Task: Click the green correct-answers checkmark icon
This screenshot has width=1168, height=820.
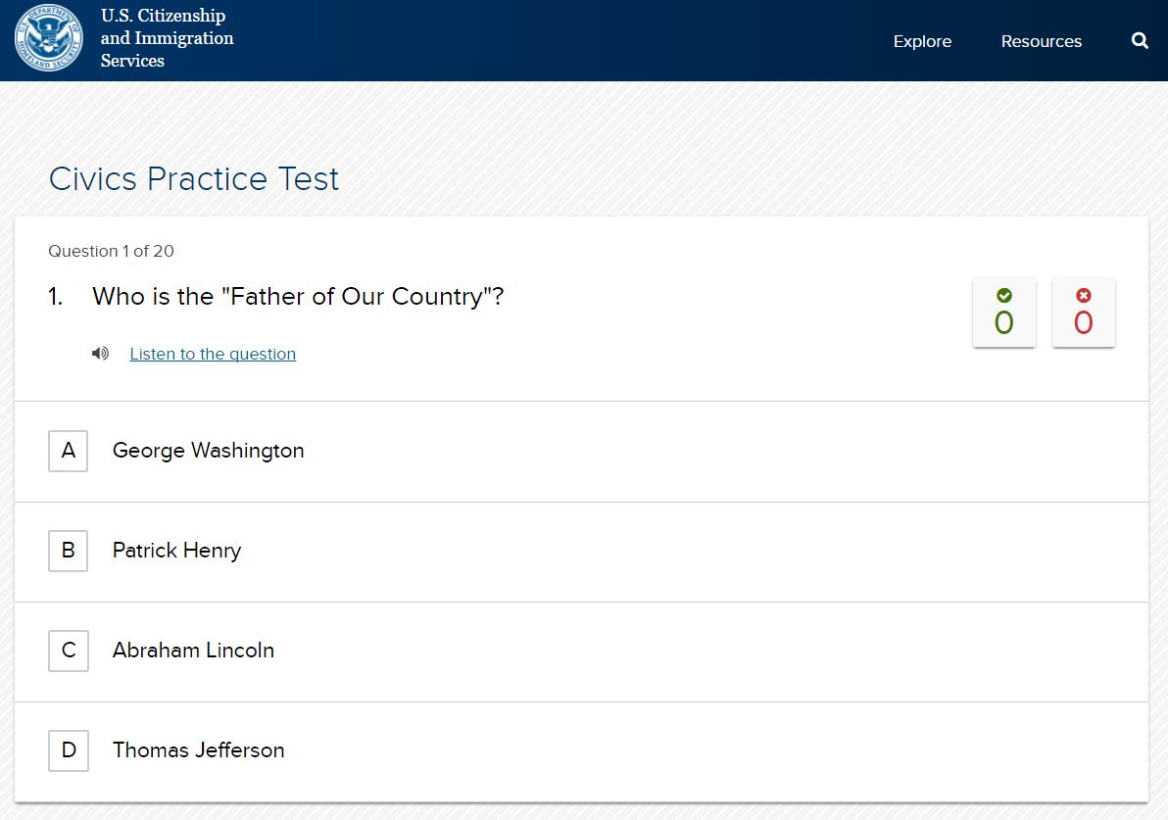Action: (x=1003, y=295)
